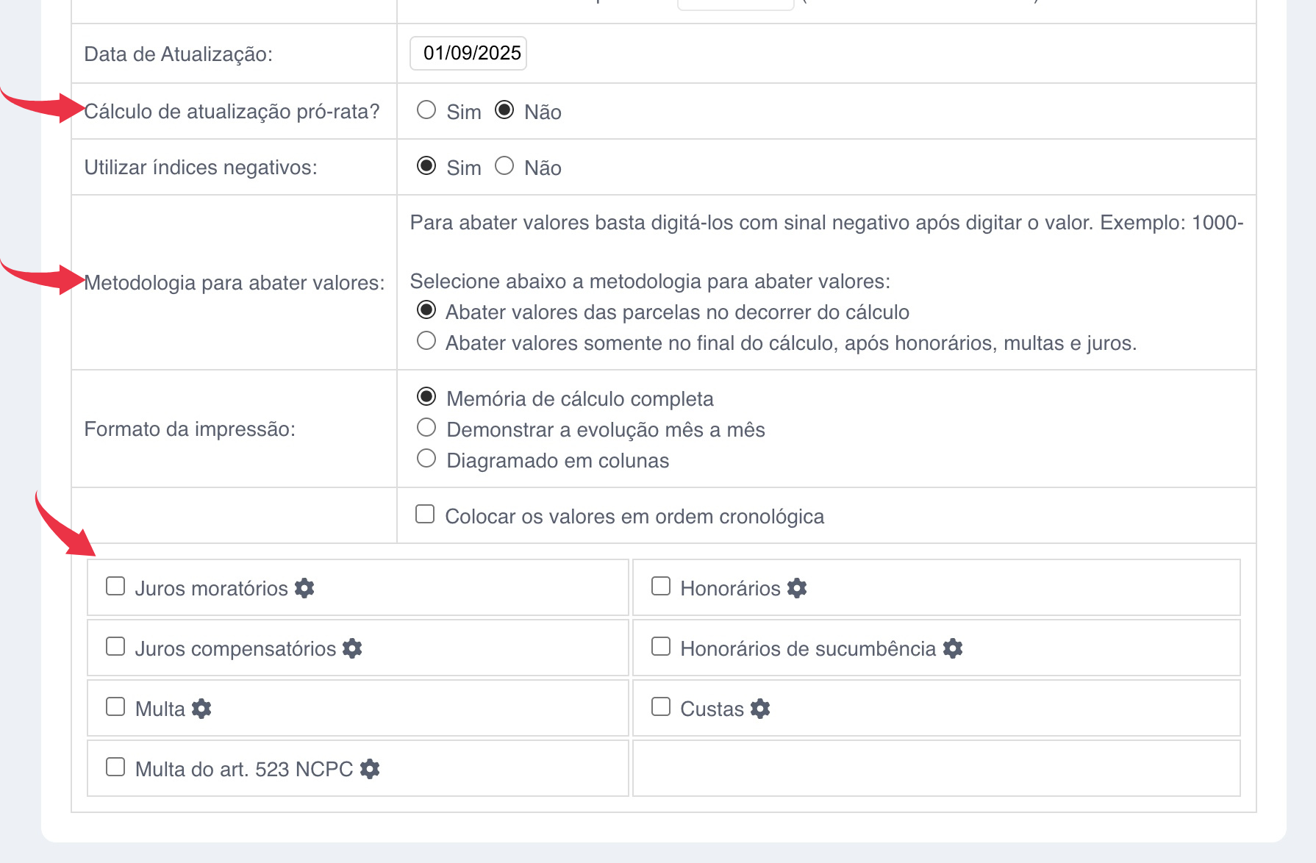Select Sim for Cálculo de atualização pró-rata
Screen dimensions: 1316x863
coord(426,110)
